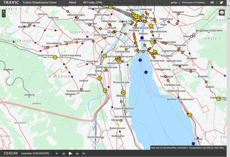This screenshot has height=157, width=230.
Task: Select orange tram marker at Fellenbergstrasse
Action: point(30,25)
